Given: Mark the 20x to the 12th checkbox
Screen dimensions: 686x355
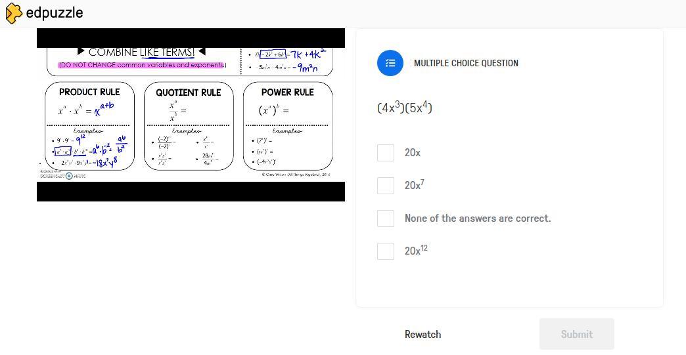Looking at the screenshot, I should click(386, 251).
